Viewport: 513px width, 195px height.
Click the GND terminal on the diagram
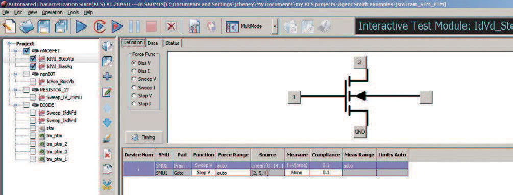[360, 132]
